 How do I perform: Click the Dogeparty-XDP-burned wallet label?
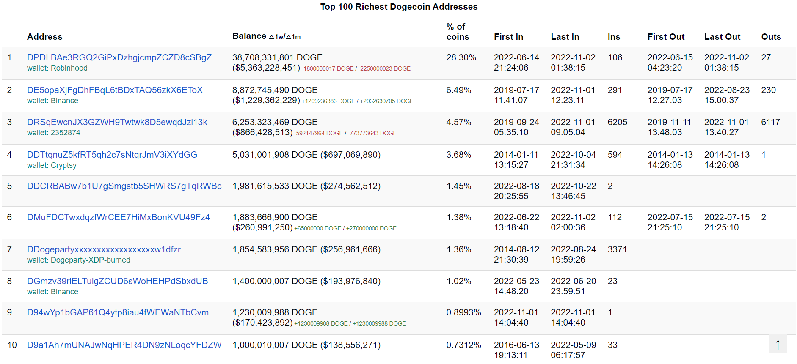[x=90, y=260]
